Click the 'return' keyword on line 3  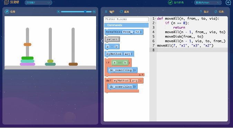click(179, 28)
